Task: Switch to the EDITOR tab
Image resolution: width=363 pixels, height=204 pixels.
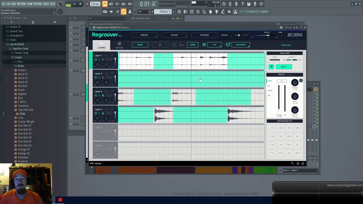Action: pyautogui.click(x=119, y=45)
